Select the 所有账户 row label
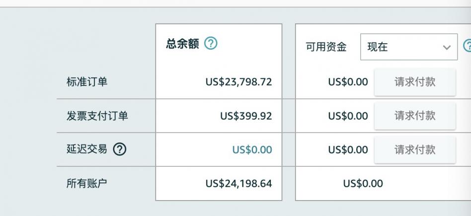The width and height of the screenshot is (471, 216). (x=86, y=183)
